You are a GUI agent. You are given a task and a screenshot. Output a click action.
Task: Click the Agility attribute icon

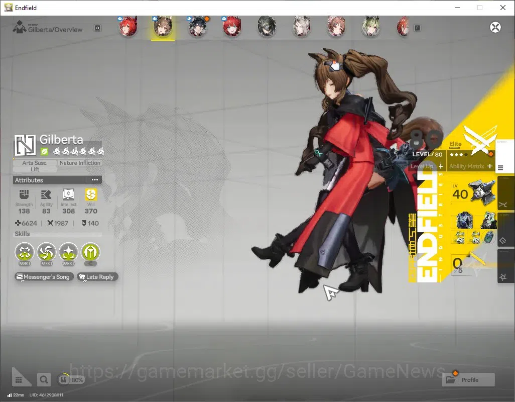[x=46, y=194]
